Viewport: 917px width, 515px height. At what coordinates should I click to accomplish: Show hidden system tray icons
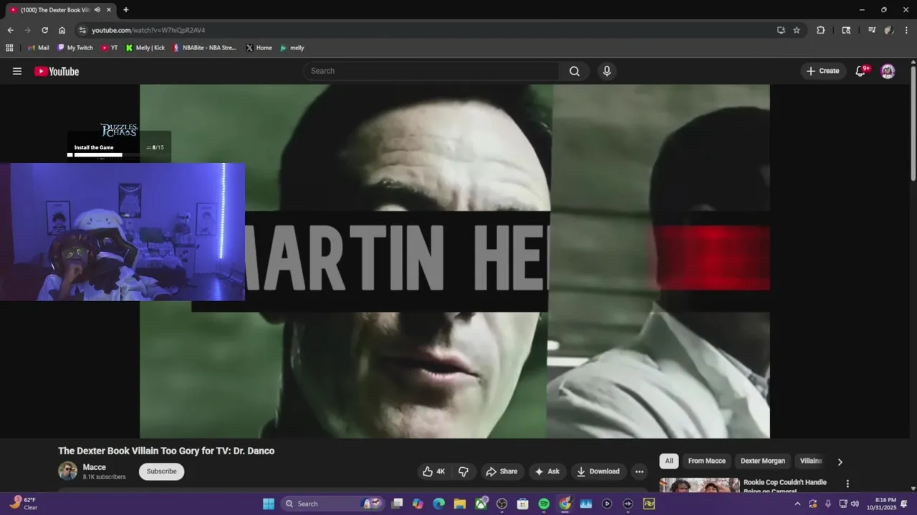797,504
